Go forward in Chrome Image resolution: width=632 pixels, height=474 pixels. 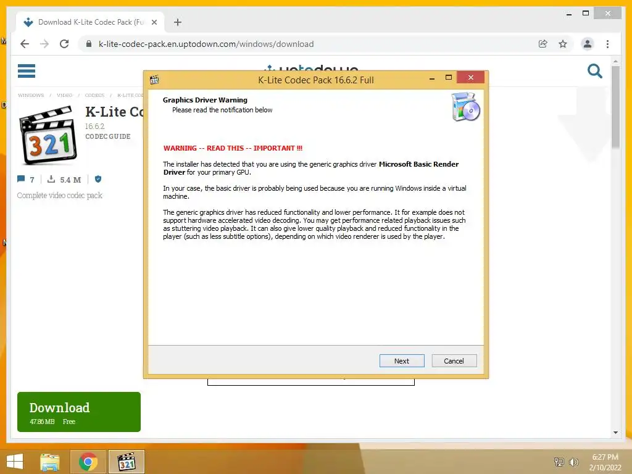coord(44,44)
